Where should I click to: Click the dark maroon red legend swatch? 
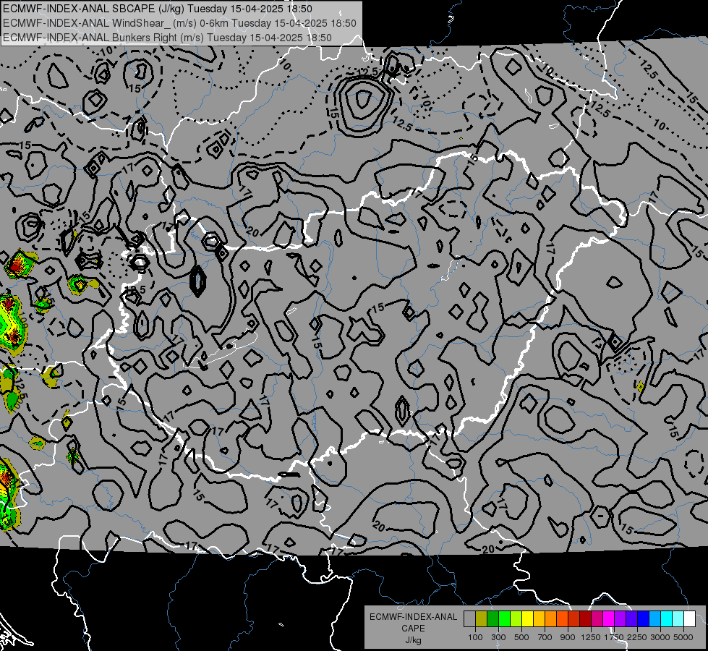point(585,619)
